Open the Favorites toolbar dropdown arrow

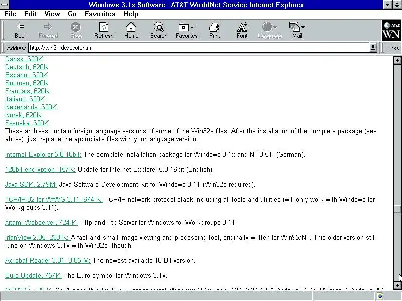192,27
